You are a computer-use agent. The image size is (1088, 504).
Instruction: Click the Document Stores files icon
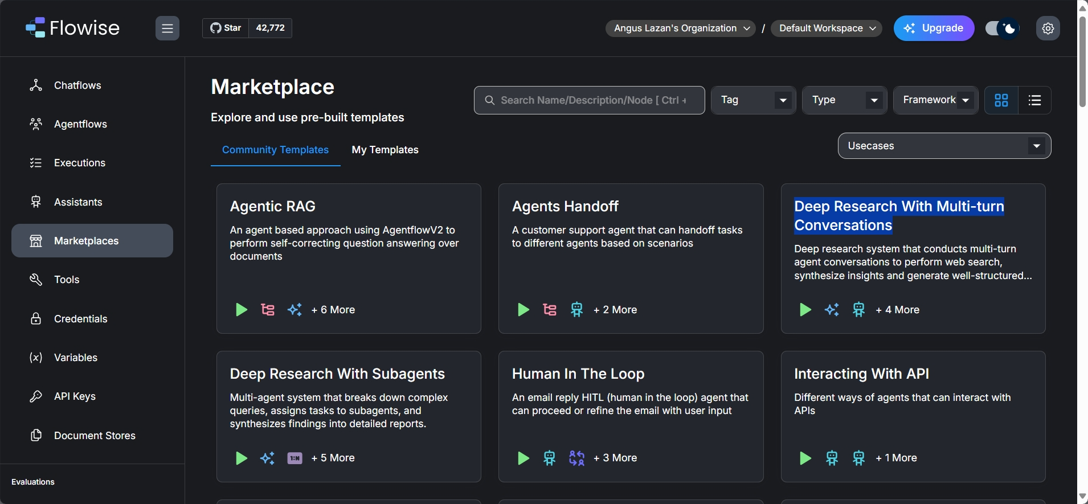click(x=36, y=436)
